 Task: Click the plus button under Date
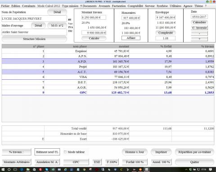click(199, 39)
